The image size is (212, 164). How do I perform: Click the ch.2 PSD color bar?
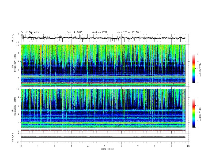[194, 113]
